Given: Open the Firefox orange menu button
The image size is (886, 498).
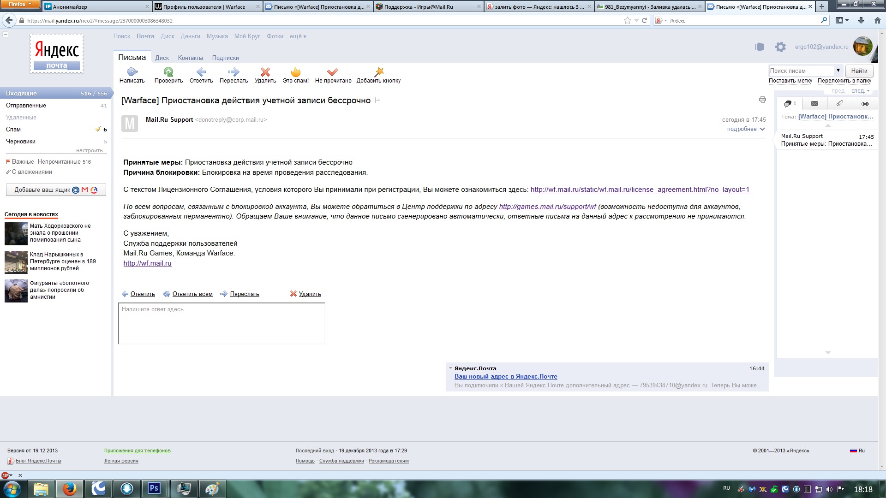Looking at the screenshot, I should pos(20,4).
